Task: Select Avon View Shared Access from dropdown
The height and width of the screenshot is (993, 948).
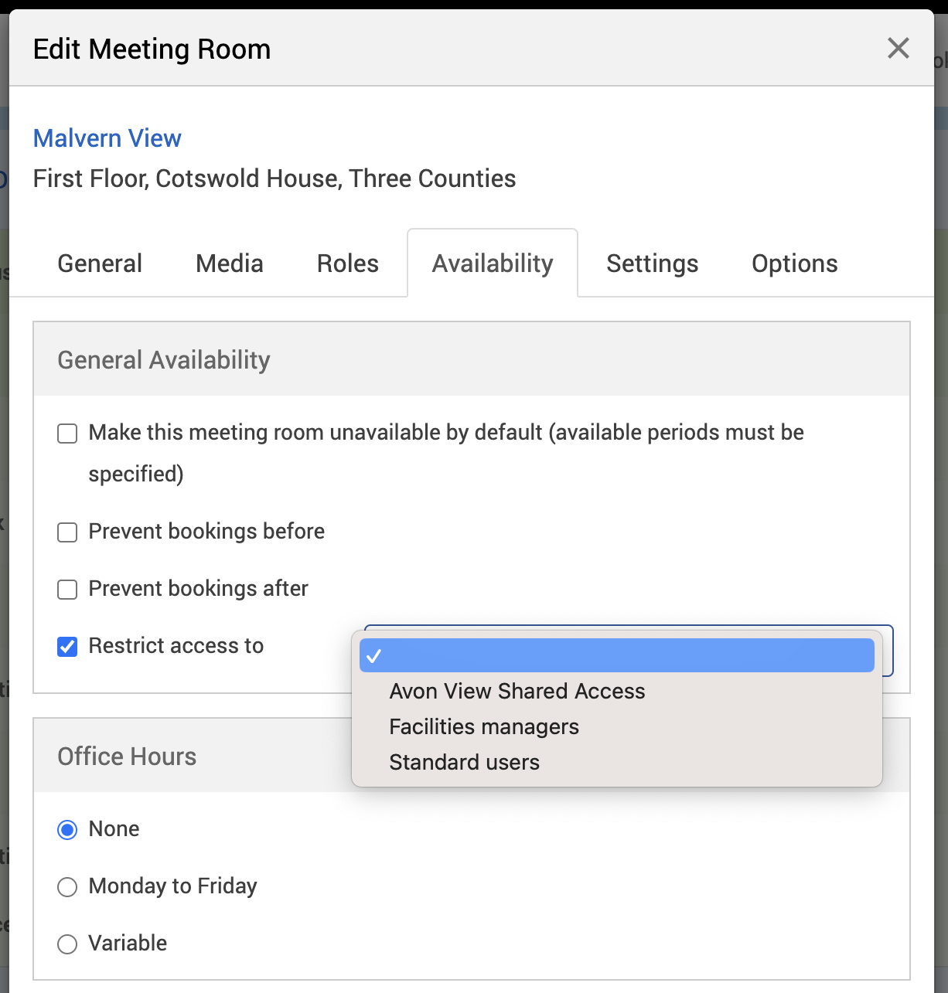Action: (517, 692)
